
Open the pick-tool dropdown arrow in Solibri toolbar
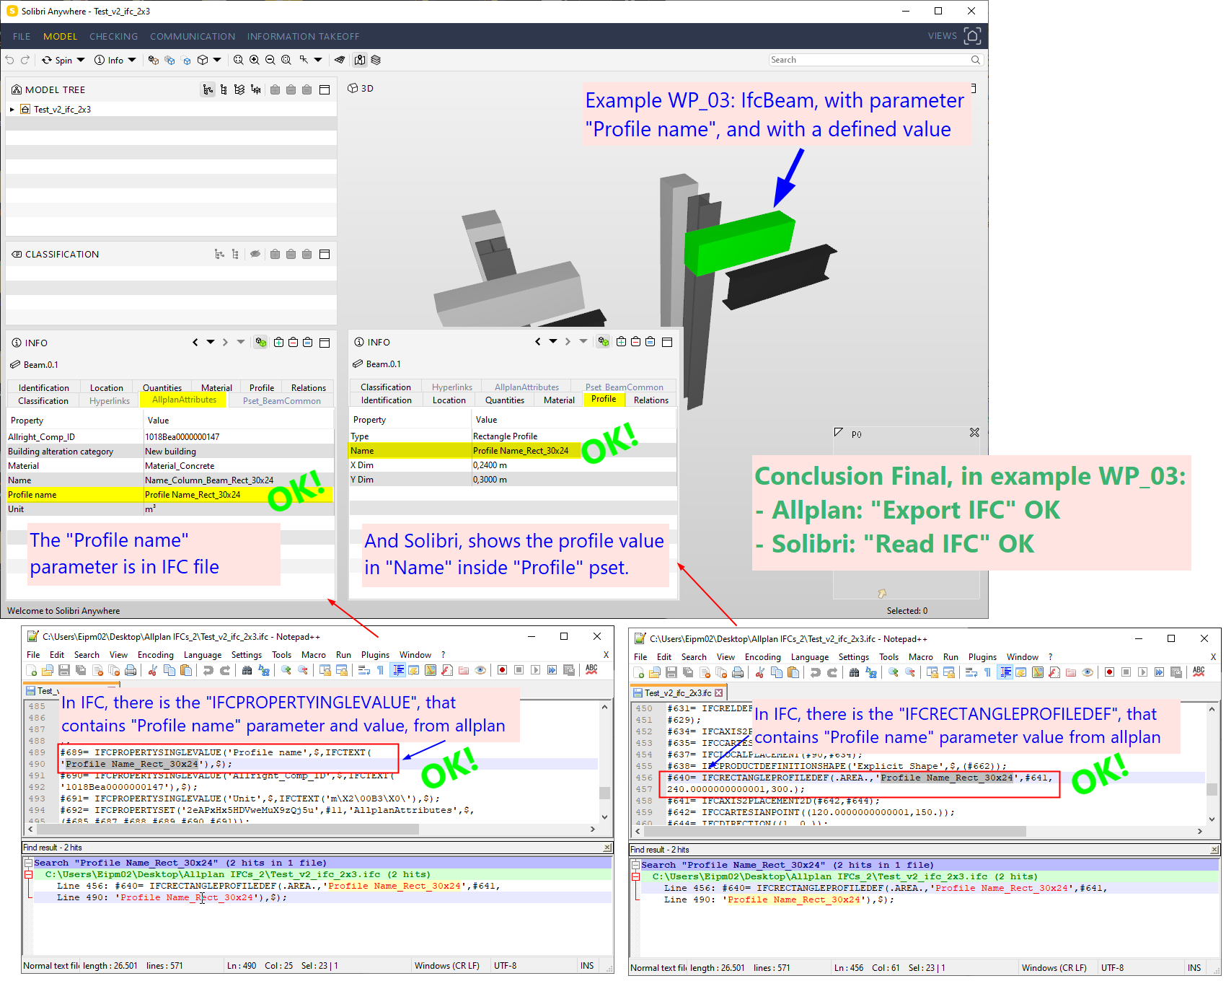[x=318, y=60]
